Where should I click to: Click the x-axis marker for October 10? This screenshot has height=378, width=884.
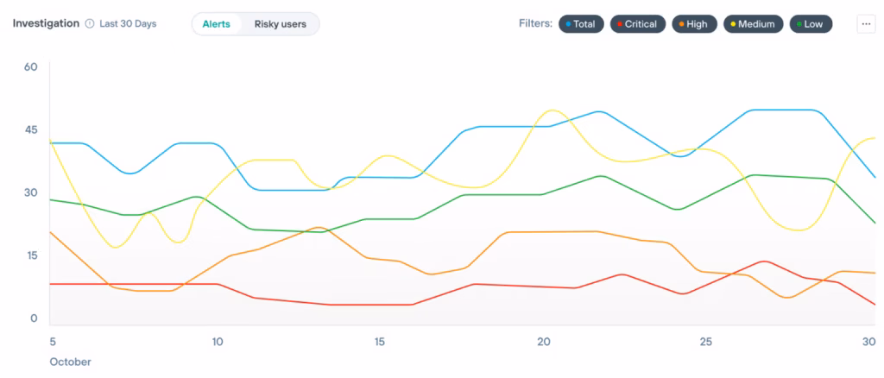click(217, 342)
